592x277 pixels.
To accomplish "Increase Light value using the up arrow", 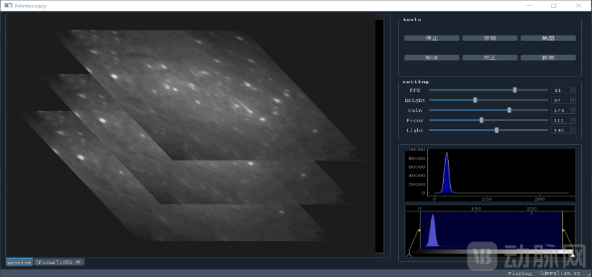I will [573, 128].
